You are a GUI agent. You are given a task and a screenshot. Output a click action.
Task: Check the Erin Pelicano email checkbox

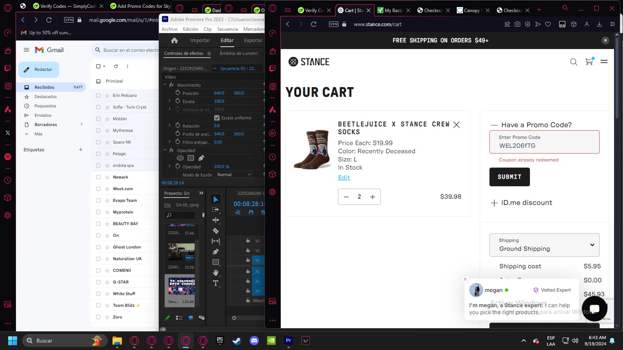pyautogui.click(x=98, y=95)
